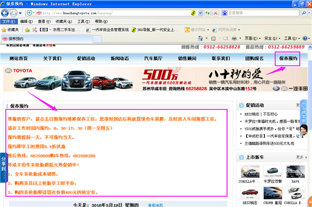Viewport: 312px width, 207px height.
Task: Open a new blank tab
Action: pyautogui.click(x=98, y=39)
